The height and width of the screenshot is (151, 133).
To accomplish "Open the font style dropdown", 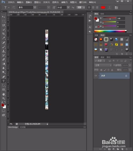I will (49, 7).
